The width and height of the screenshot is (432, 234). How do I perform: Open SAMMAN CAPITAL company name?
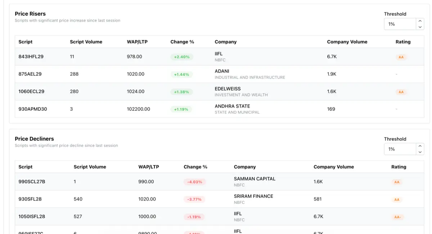pyautogui.click(x=255, y=179)
